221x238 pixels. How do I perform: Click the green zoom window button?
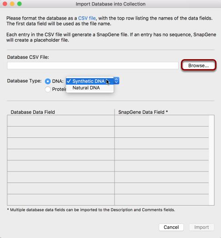pyautogui.click(x=20, y=4)
